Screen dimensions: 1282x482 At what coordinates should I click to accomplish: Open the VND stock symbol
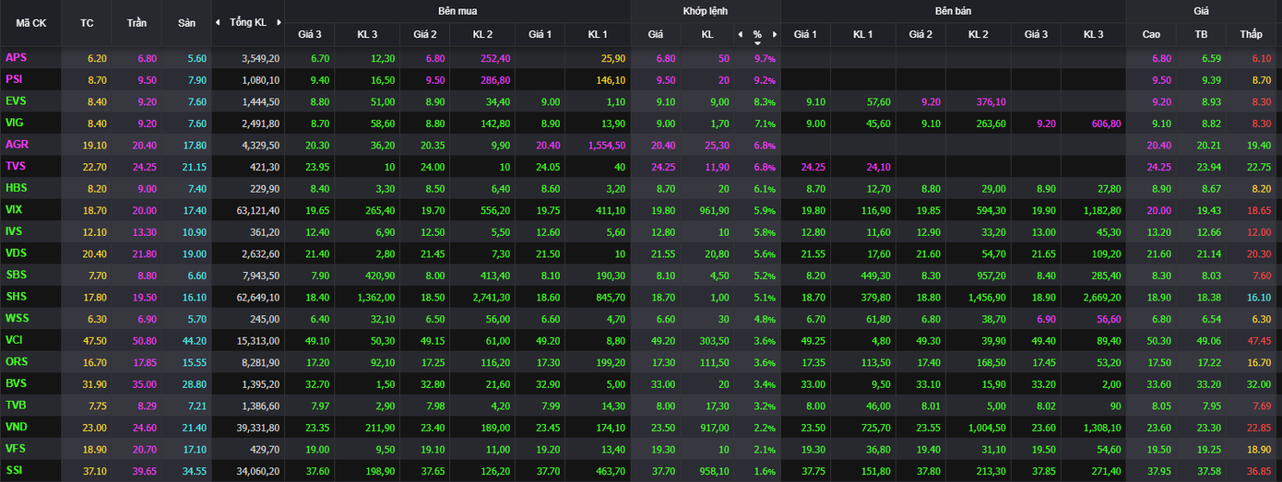[17, 427]
